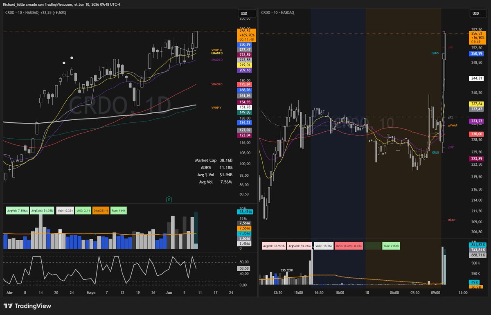This screenshot has height=315, width=491.
Task: Click the EMA20 D line label
Action: click(217, 60)
